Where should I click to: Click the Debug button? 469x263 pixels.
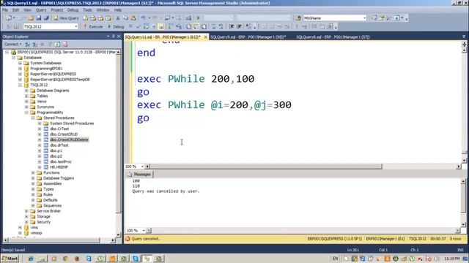116,26
